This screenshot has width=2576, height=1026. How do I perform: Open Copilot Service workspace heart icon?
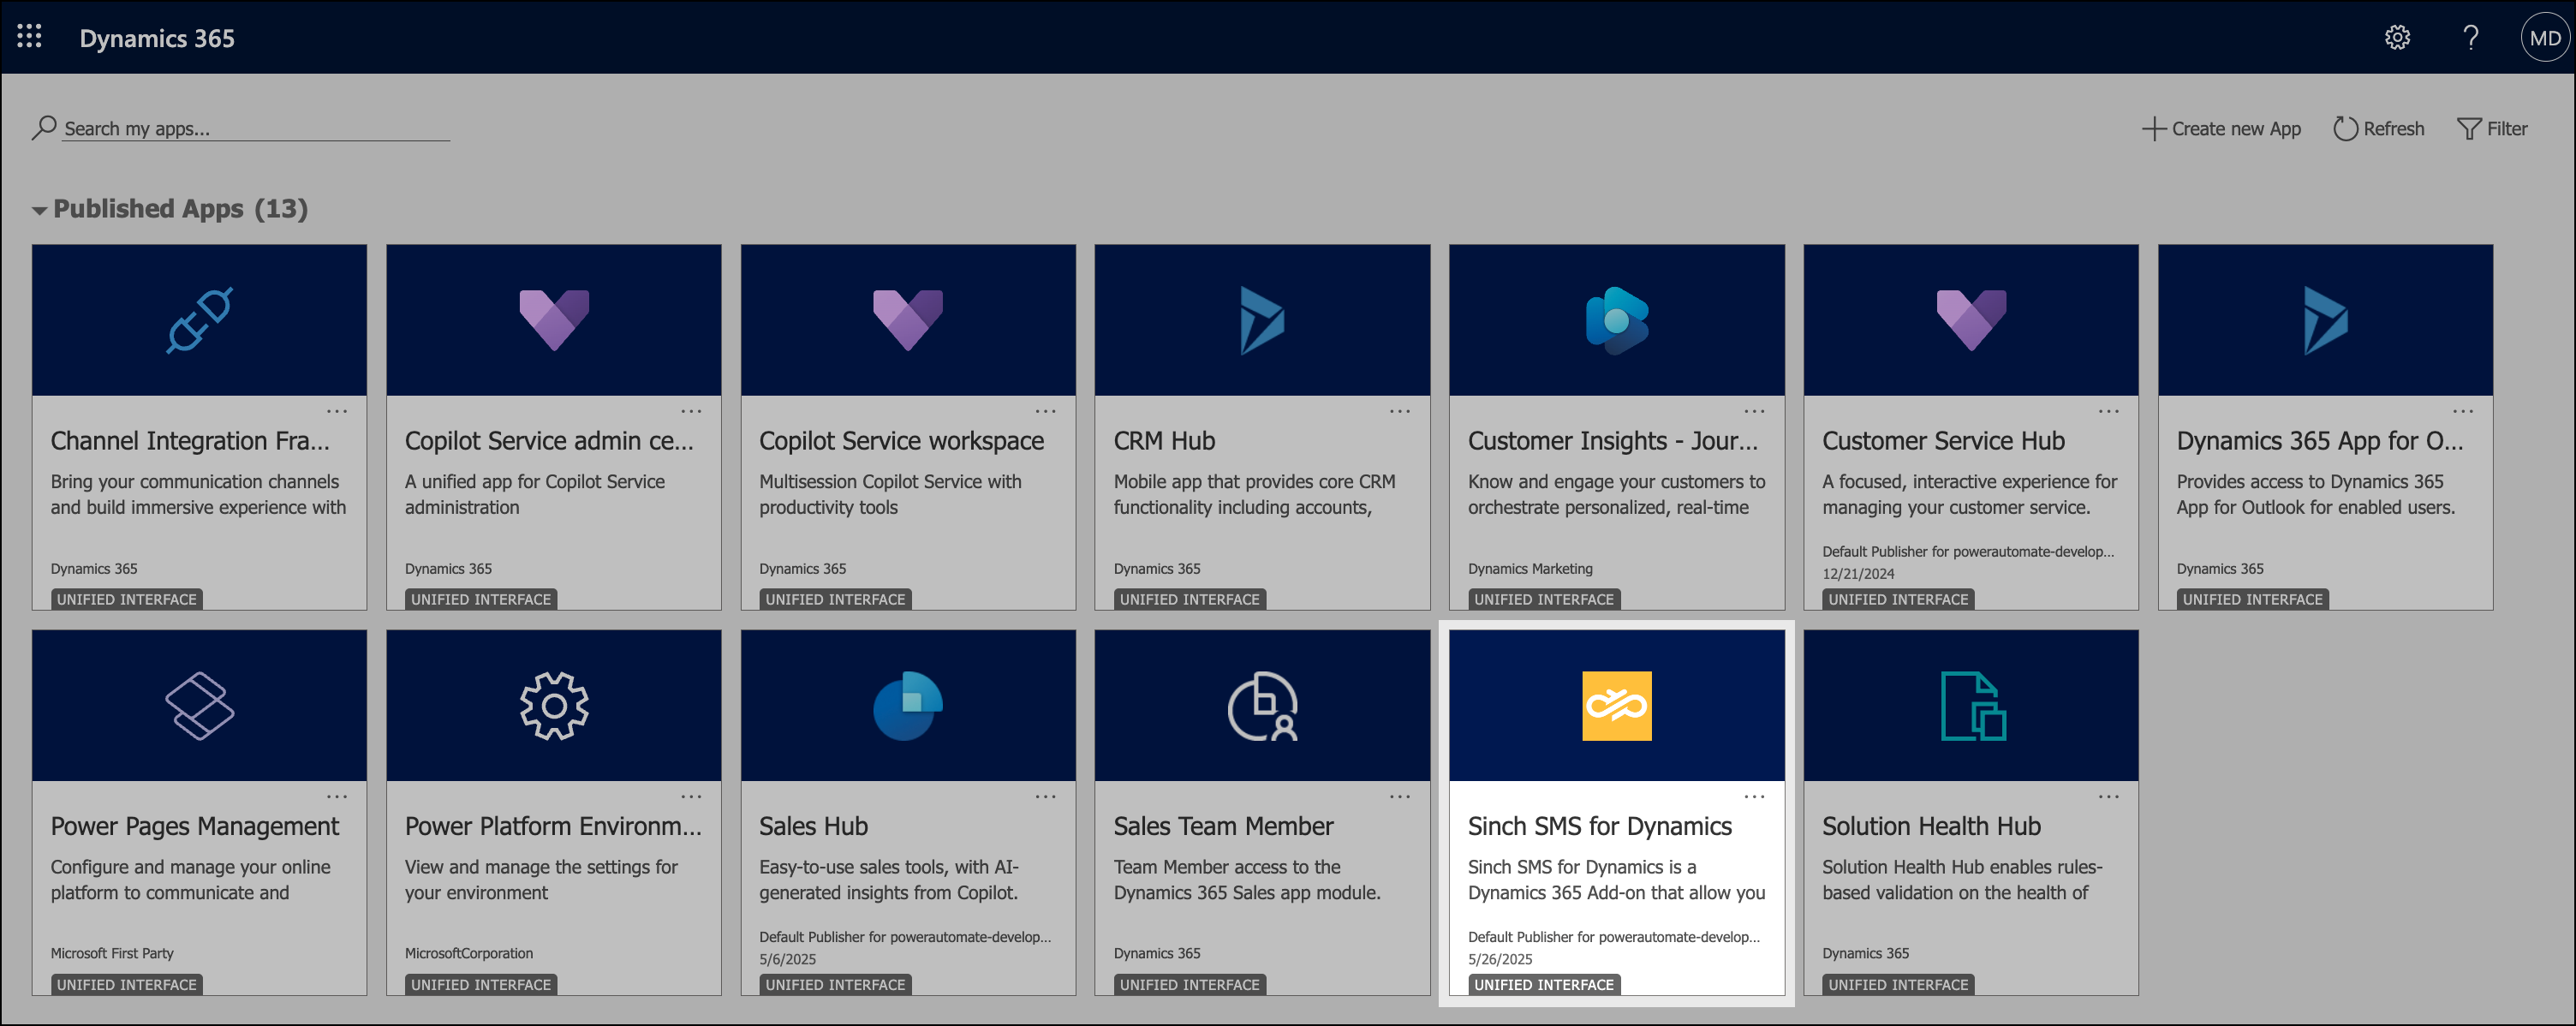pos(907,320)
